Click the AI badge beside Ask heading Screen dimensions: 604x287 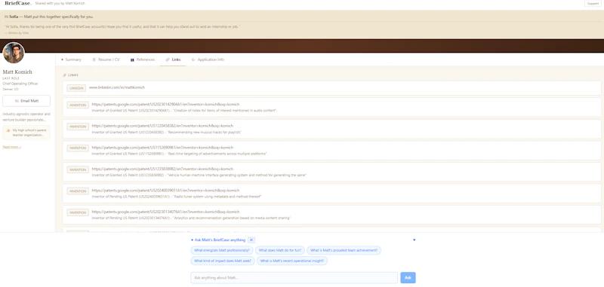pyautogui.click(x=251, y=240)
